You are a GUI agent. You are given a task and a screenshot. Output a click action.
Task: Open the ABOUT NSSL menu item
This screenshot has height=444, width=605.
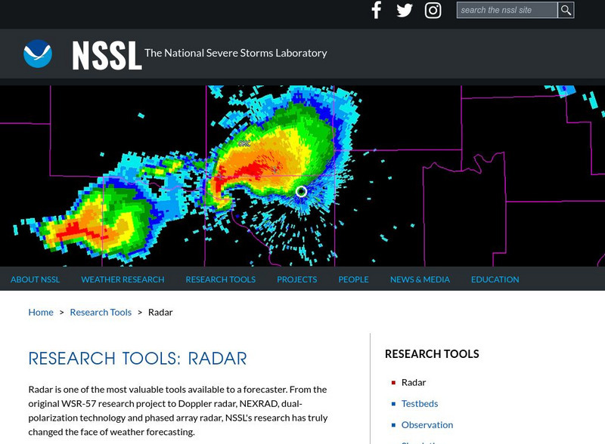(35, 279)
